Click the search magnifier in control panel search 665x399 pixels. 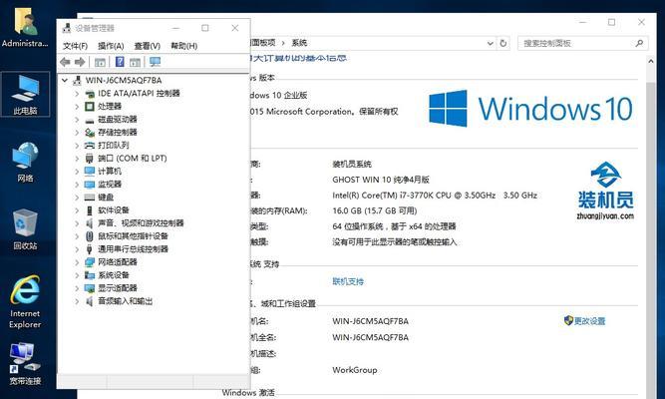[x=639, y=43]
